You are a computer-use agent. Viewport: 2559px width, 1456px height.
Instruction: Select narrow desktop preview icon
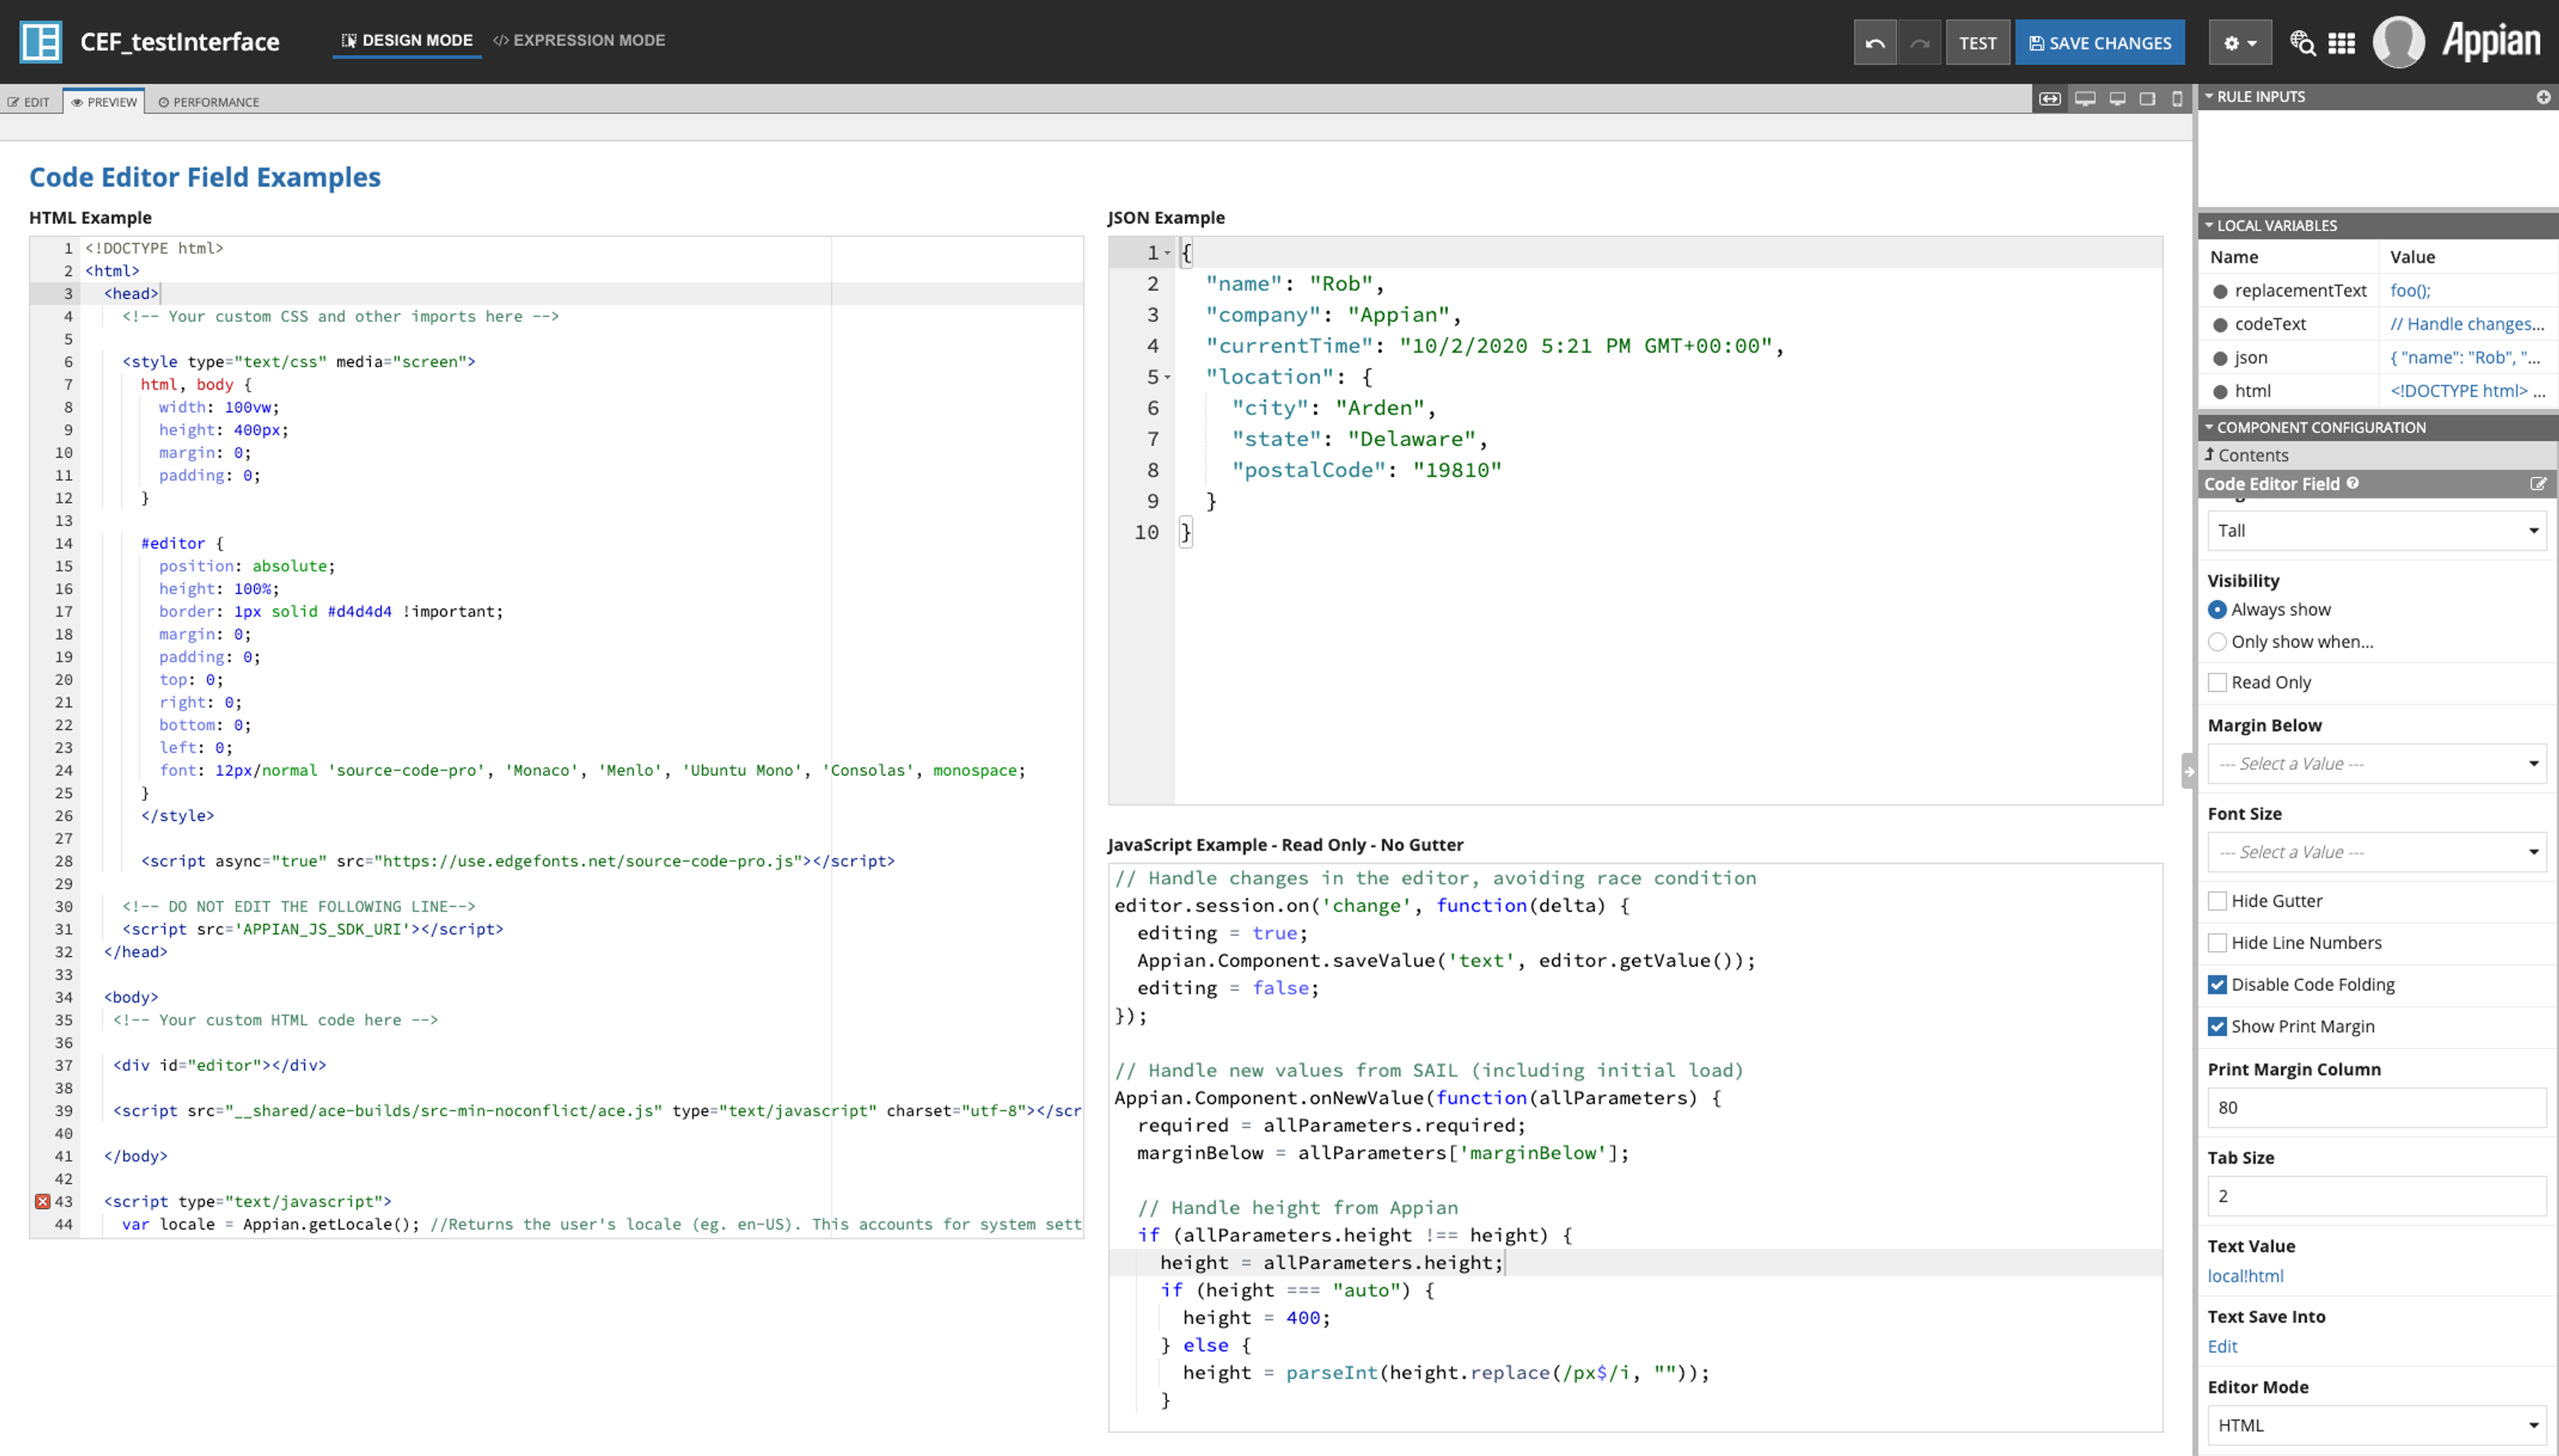[2118, 99]
